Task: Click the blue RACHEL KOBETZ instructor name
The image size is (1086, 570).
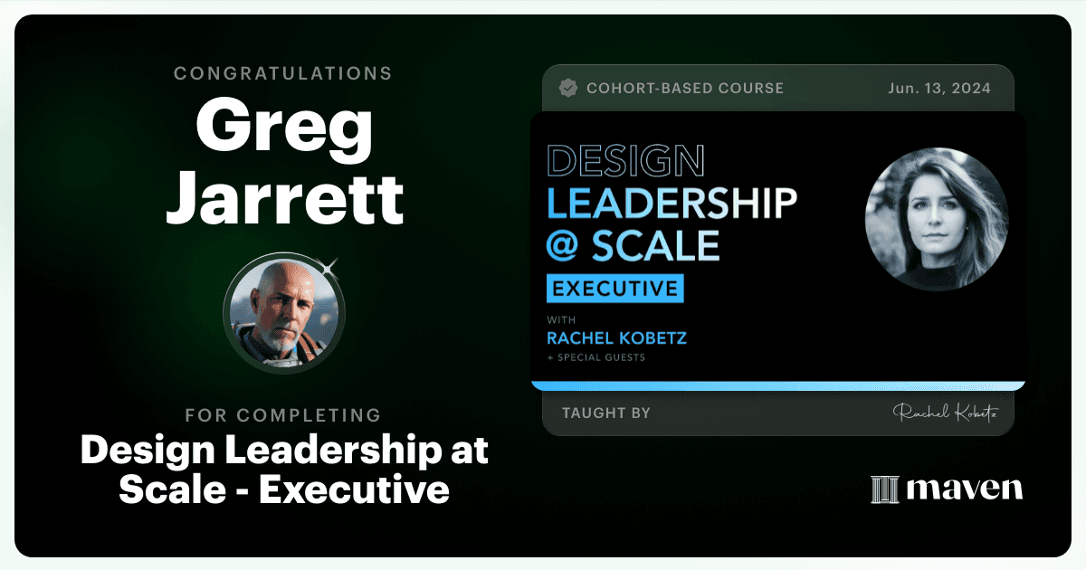Action: point(616,338)
